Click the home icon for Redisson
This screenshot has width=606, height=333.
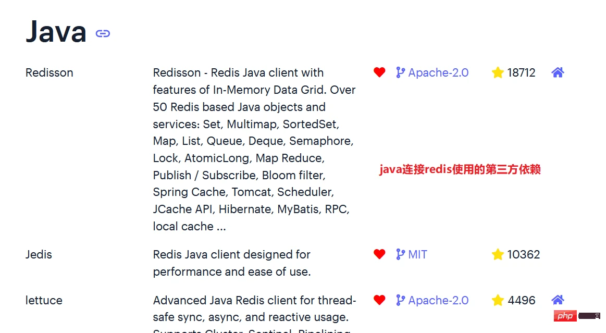pos(558,72)
